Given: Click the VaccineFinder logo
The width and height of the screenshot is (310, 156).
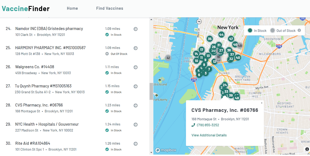Looking at the screenshot, I should click(x=26, y=8).
